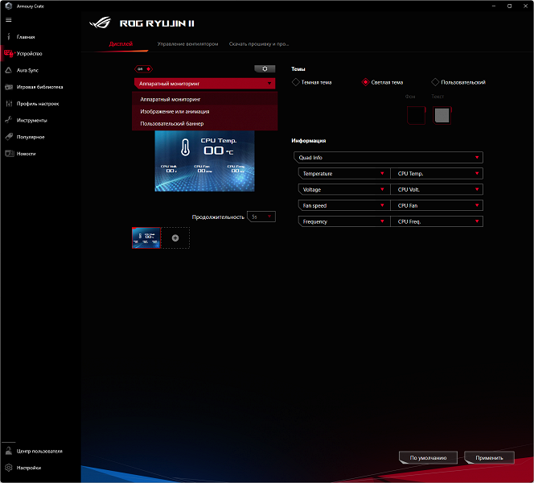Open Профиль настроек section
Image resolution: width=534 pixels, height=483 pixels.
coord(38,104)
